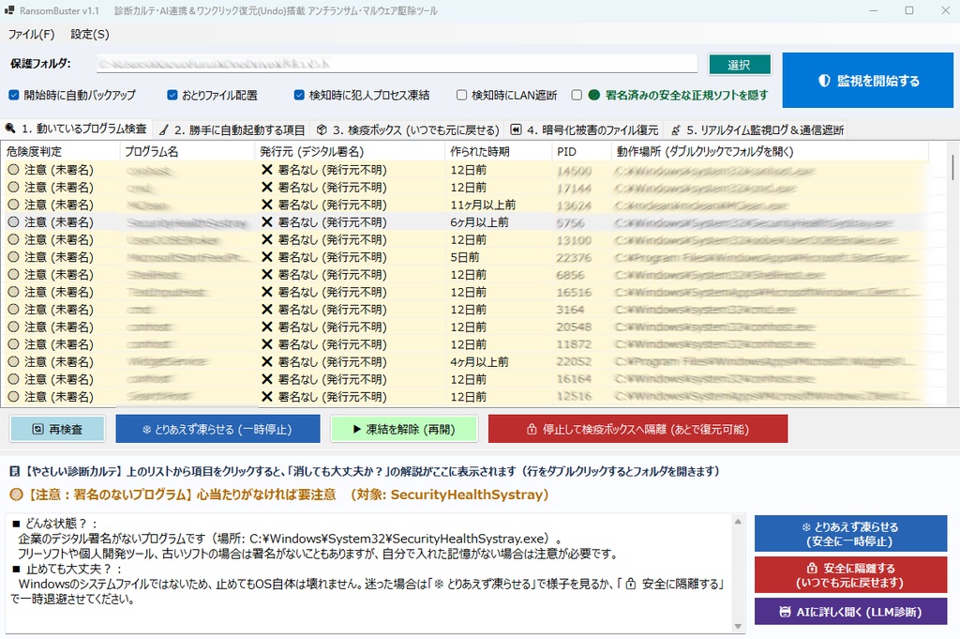Click the 動作場所 column header
Screen dimensions: 960x639
pos(770,151)
